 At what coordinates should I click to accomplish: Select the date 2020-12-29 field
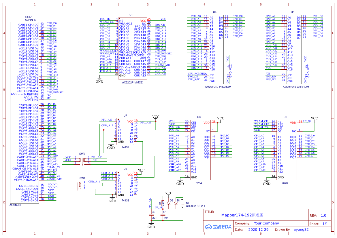pos(258,230)
